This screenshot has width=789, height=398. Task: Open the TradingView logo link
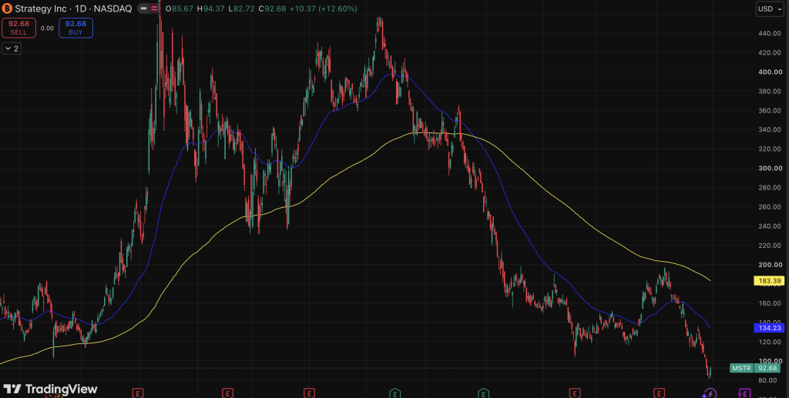(50, 389)
